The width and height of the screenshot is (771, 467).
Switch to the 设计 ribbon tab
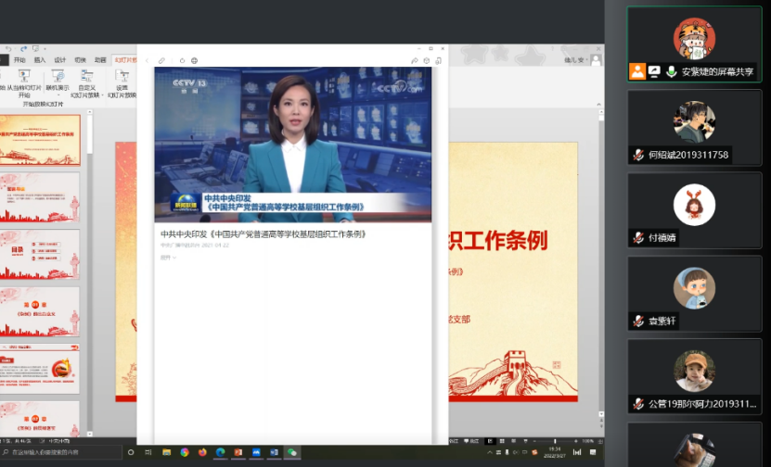(x=59, y=59)
